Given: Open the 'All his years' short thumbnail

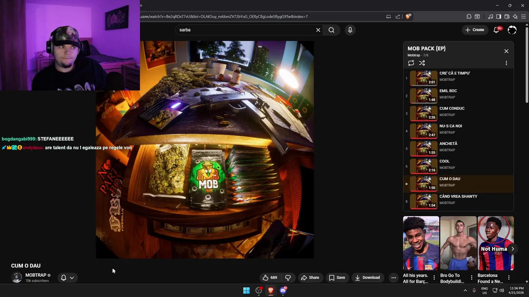Looking at the screenshot, I should pos(421,243).
